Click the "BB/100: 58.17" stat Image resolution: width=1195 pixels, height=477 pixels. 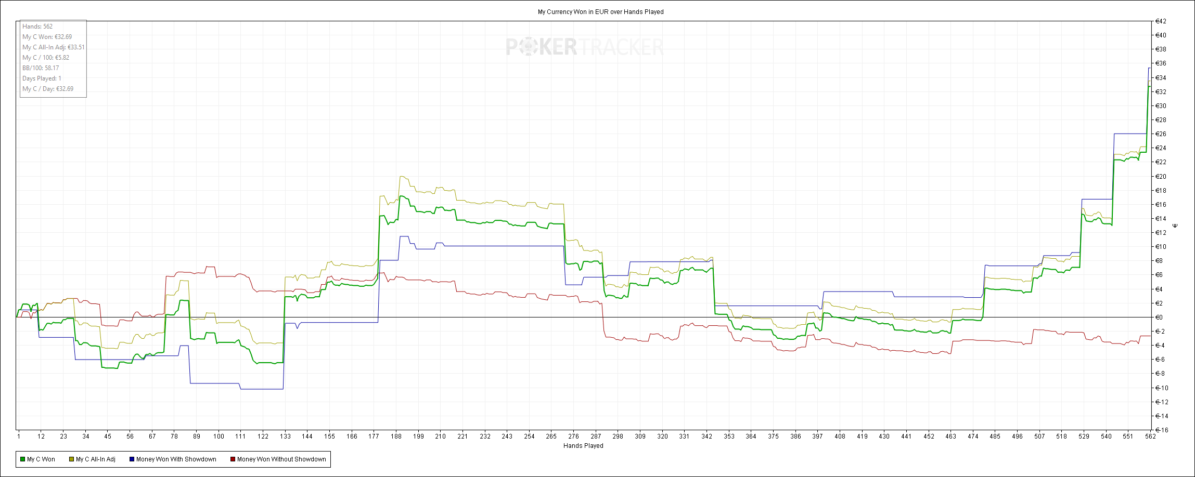tap(41, 68)
